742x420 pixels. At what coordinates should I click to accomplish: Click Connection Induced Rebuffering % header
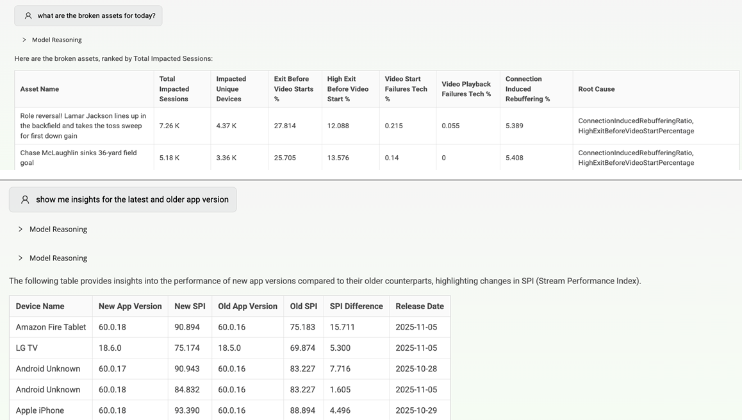[527, 89]
